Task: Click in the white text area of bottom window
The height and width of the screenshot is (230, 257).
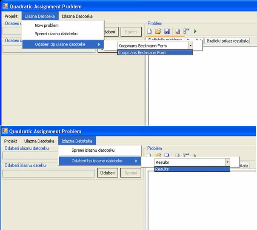Action: tap(202, 201)
